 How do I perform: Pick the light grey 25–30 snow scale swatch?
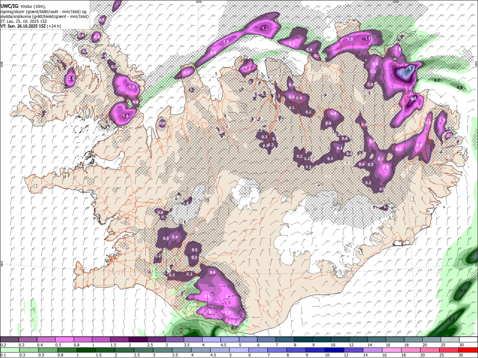pyautogui.click(x=450, y=340)
